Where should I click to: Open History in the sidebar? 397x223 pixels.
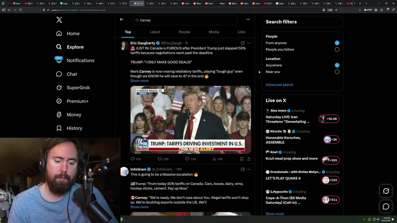click(69, 128)
